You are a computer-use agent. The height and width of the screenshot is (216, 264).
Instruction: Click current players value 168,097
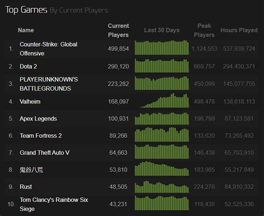118,101
